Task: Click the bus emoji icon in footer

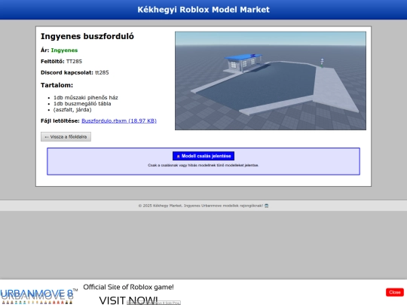Action: click(x=267, y=206)
